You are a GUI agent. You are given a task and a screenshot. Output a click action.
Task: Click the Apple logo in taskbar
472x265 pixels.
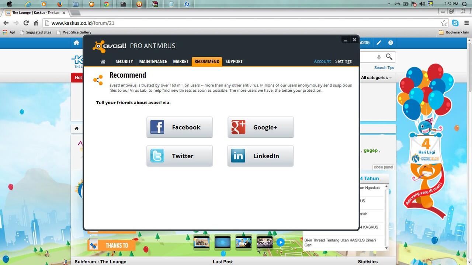click(x=10, y=4)
